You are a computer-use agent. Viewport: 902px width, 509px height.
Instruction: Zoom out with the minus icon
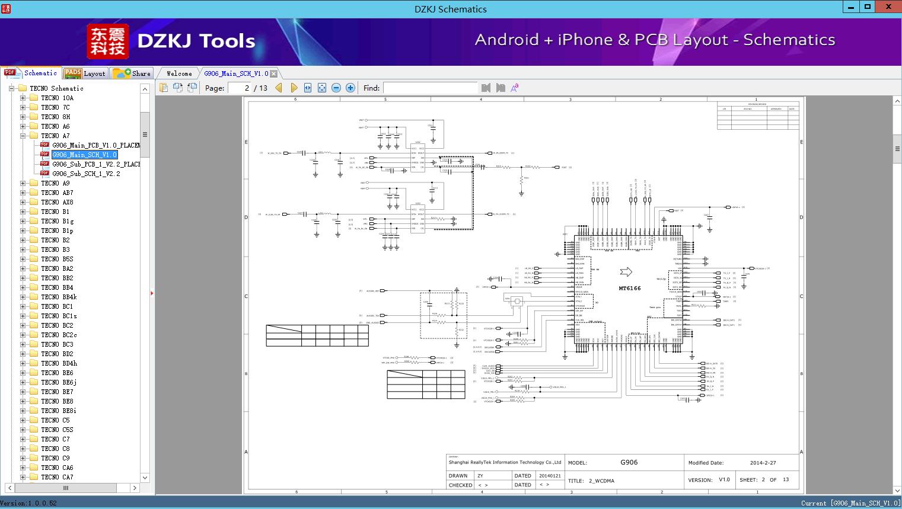pos(336,88)
